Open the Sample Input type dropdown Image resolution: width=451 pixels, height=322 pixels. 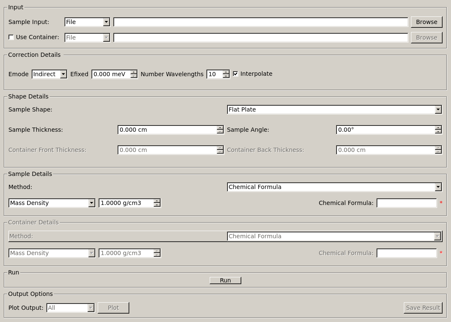click(x=87, y=22)
